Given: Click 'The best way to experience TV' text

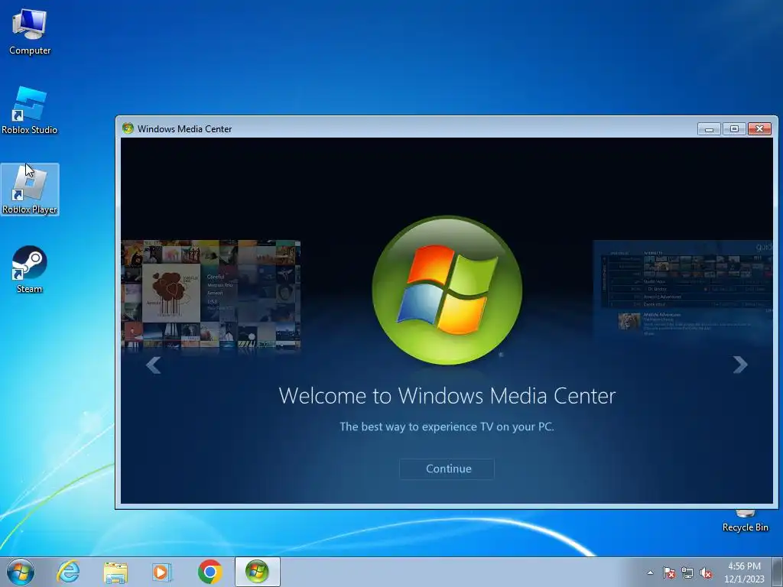Looking at the screenshot, I should (447, 426).
